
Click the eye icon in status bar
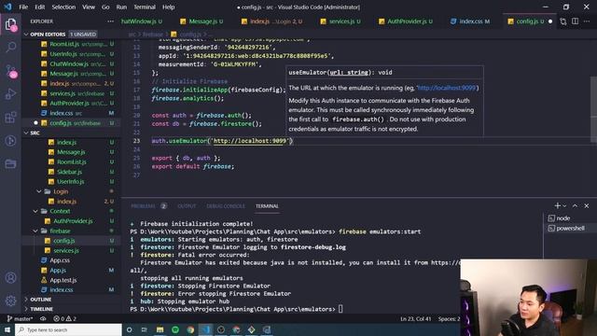tap(43, 318)
